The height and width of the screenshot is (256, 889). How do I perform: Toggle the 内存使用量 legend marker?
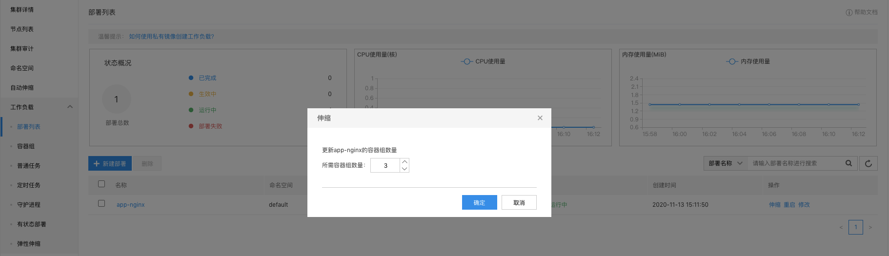click(732, 61)
